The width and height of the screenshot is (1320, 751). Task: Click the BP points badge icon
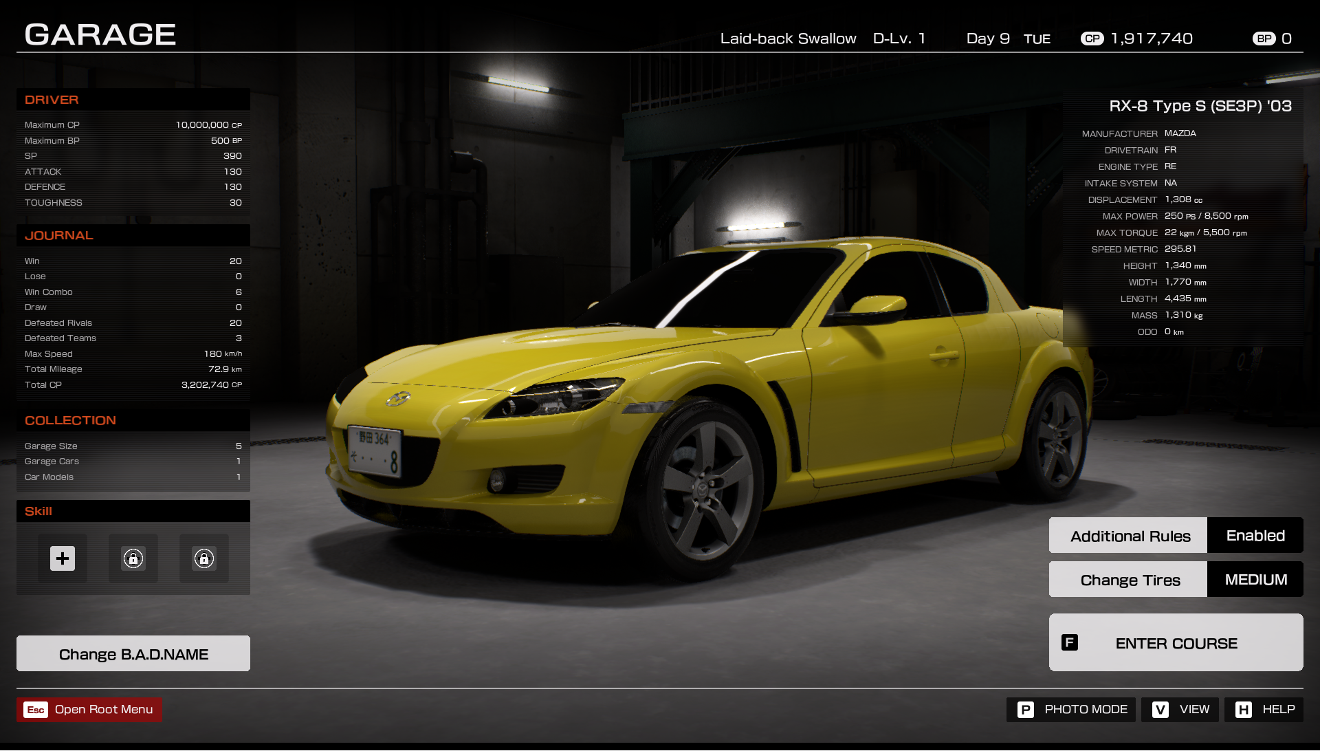pos(1264,39)
